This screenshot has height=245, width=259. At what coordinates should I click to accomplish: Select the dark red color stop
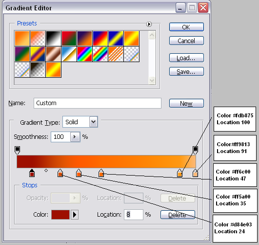coord(32,173)
